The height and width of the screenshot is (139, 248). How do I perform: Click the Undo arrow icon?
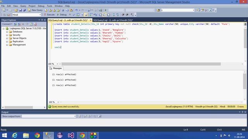(76, 10)
